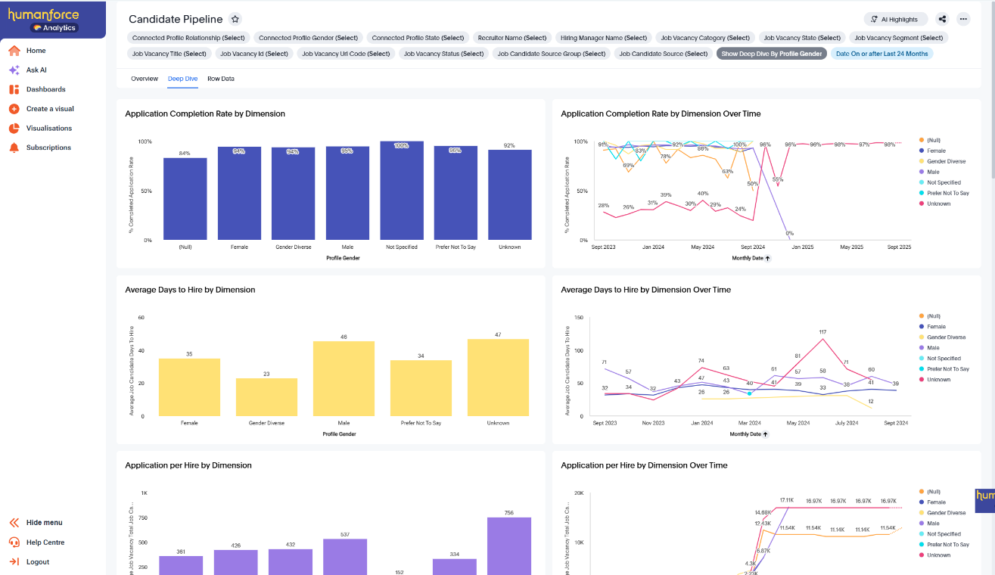Click the Male bar in Average Days to Hire
Viewport: 995px width, 575px height.
point(344,378)
